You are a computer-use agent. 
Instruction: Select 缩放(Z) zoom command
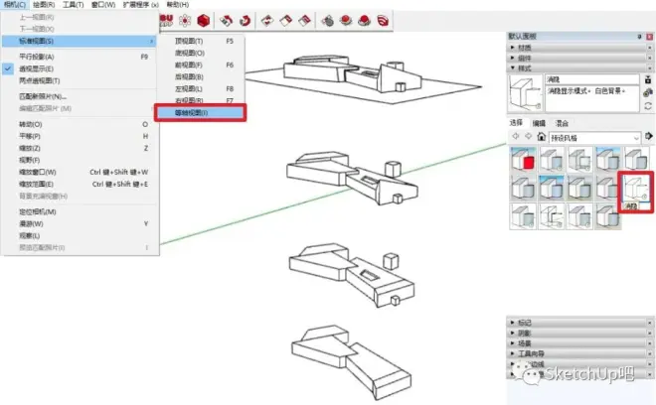pos(80,148)
